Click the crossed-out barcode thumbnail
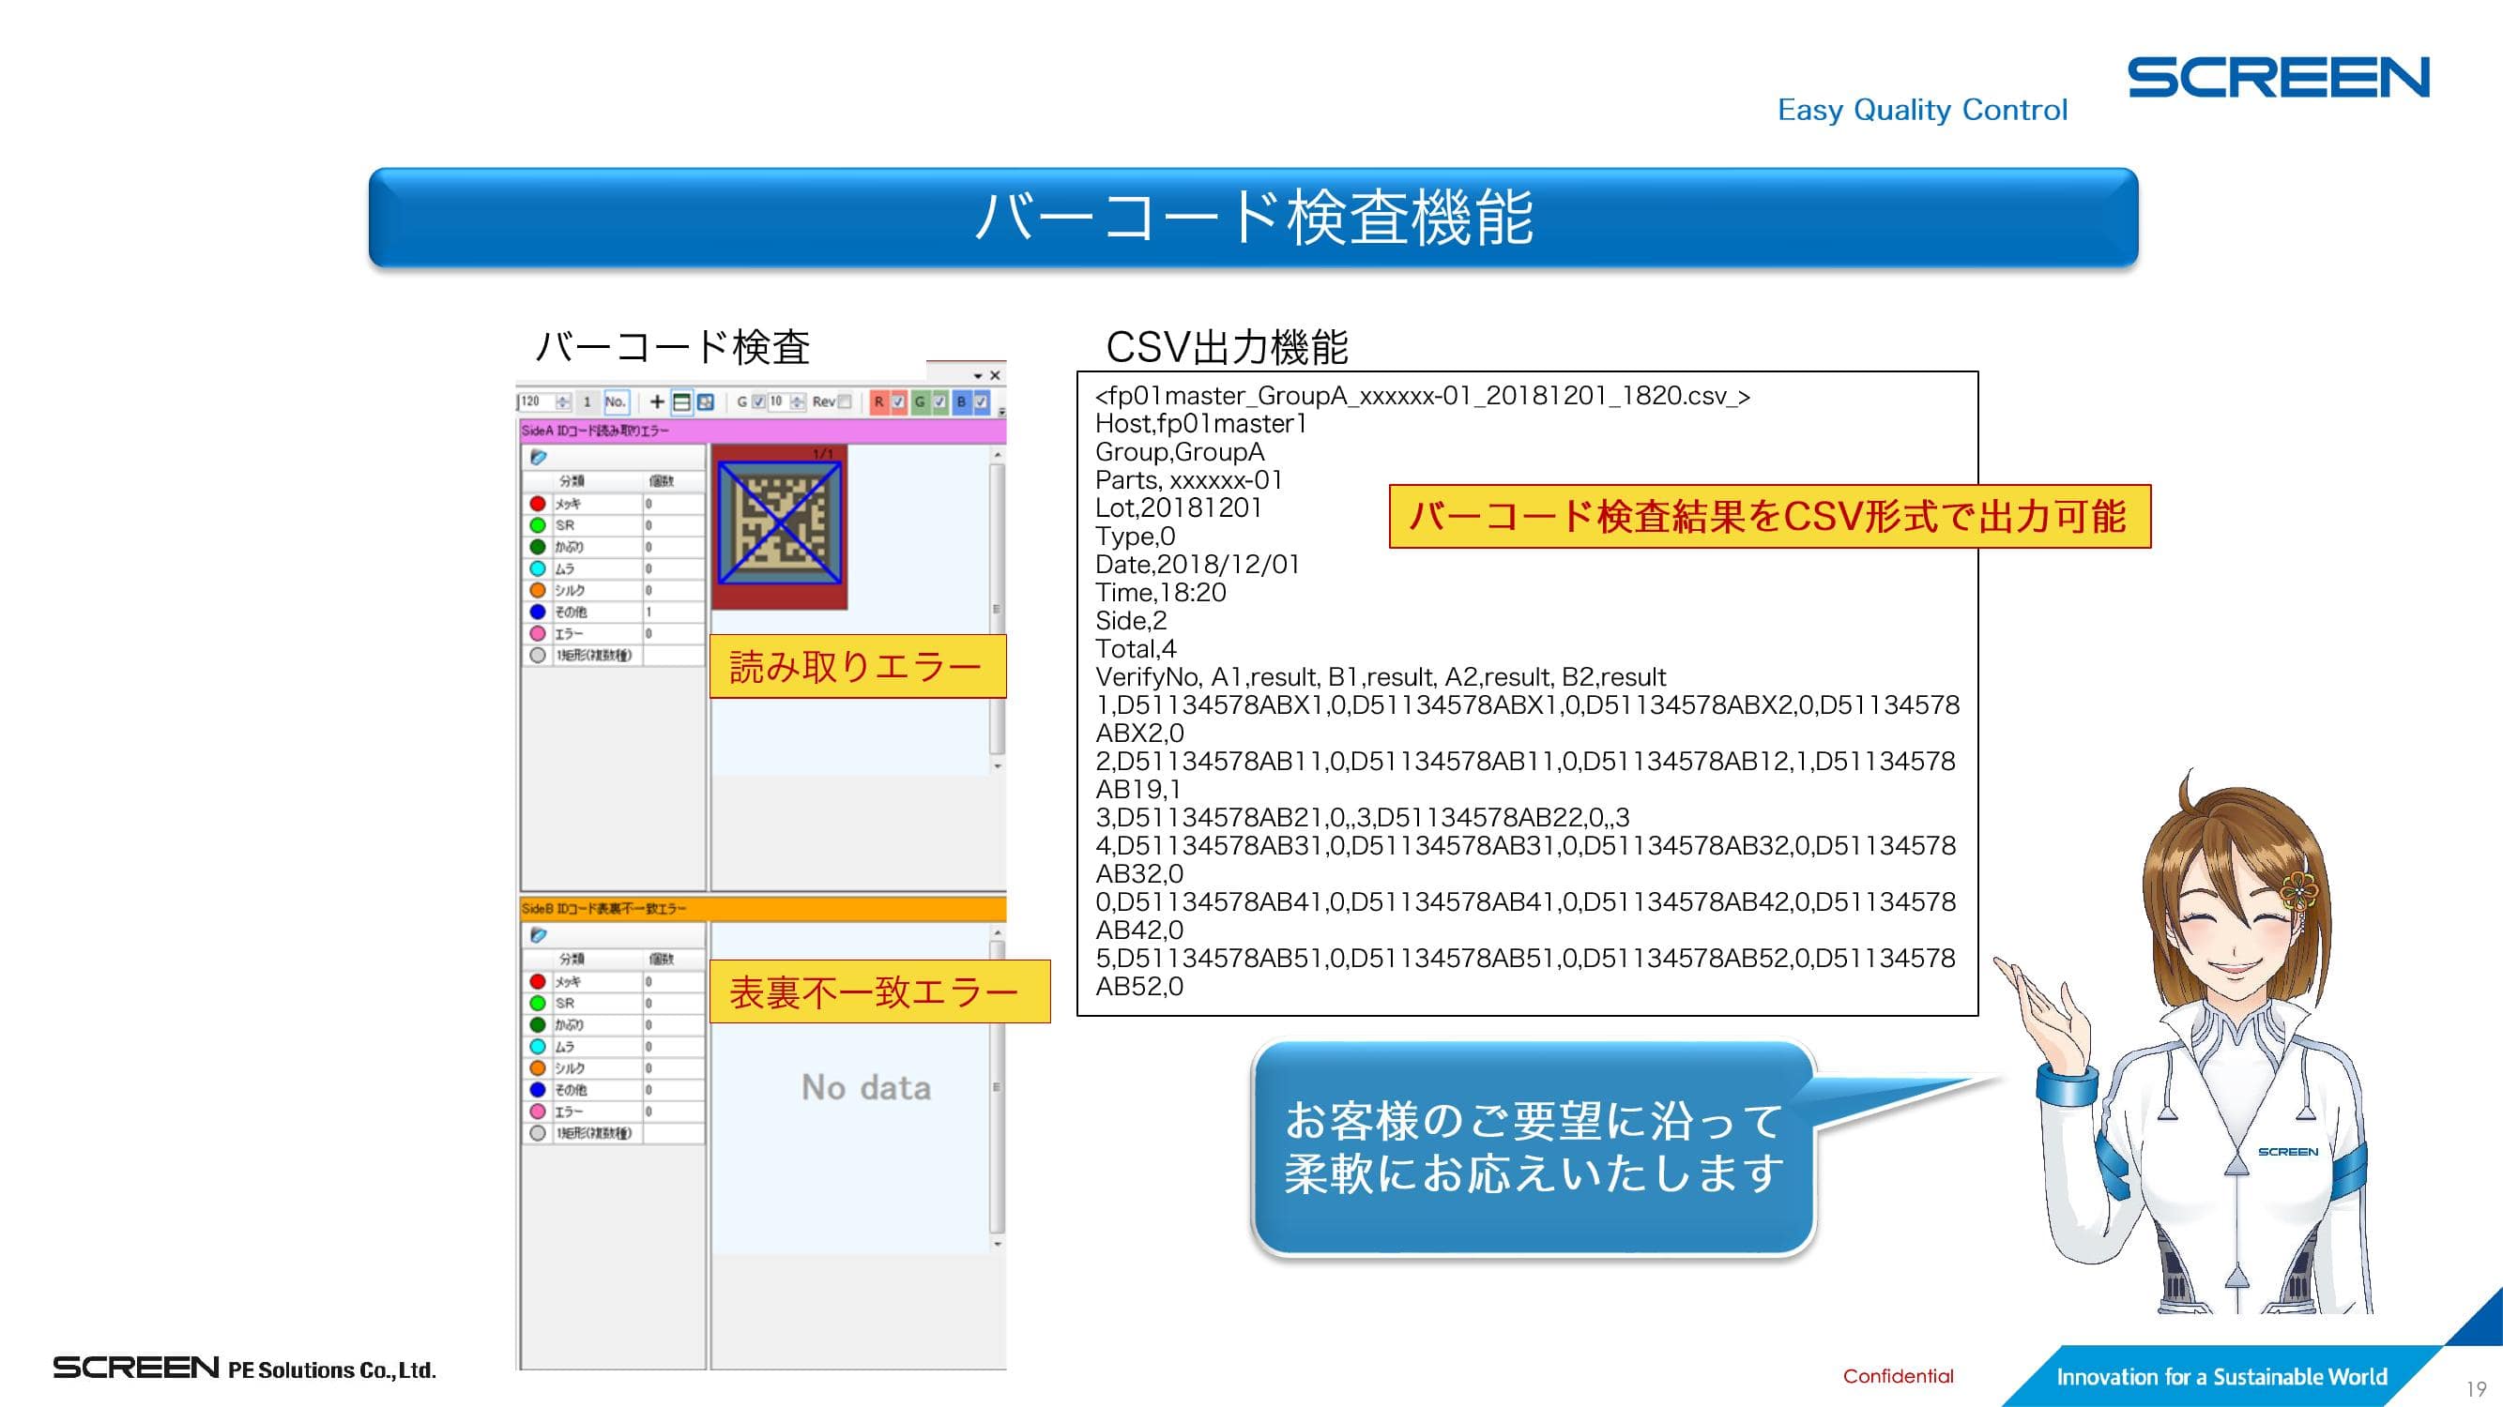Screen dimensions: 2503x1407 (x=779, y=523)
